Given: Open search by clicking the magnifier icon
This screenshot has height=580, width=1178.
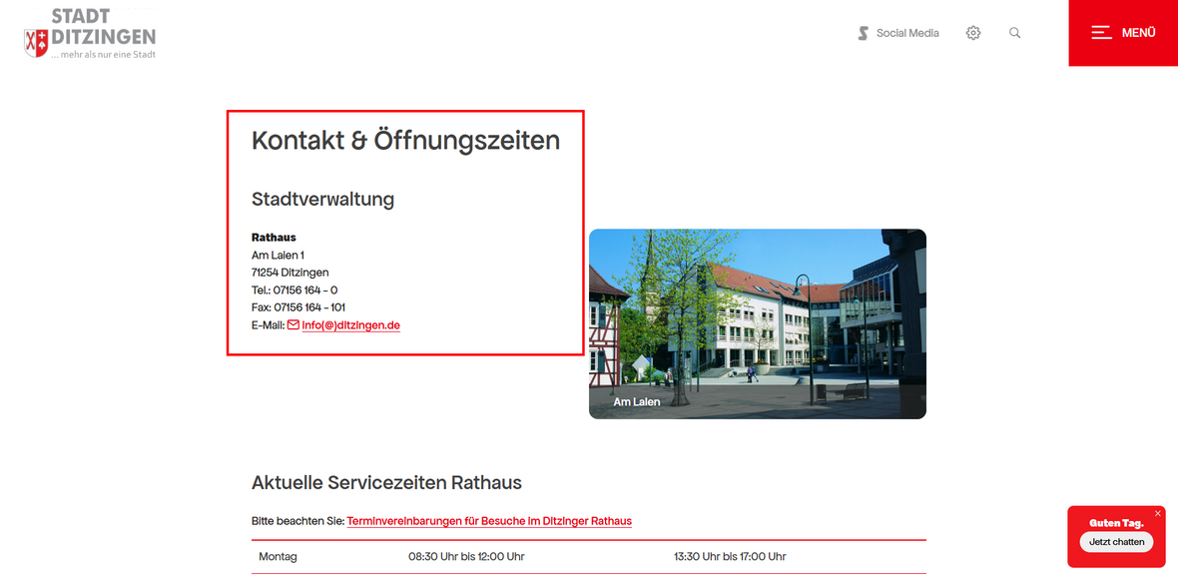Looking at the screenshot, I should pyautogui.click(x=1014, y=32).
